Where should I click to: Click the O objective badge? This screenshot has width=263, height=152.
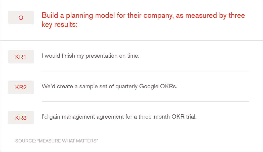21,18
